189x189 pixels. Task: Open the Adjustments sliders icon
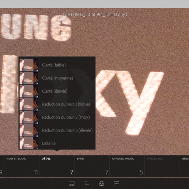[x=116, y=183]
